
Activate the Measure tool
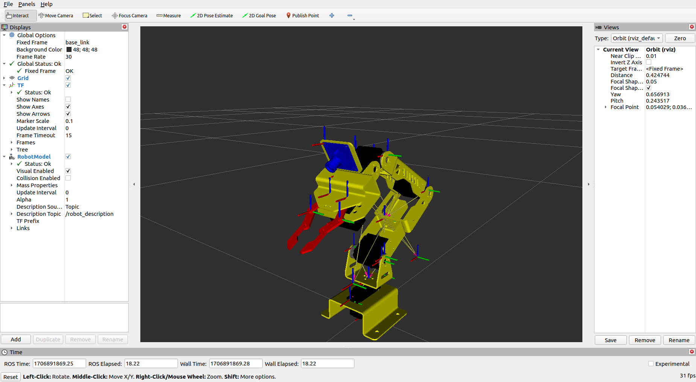pyautogui.click(x=169, y=15)
